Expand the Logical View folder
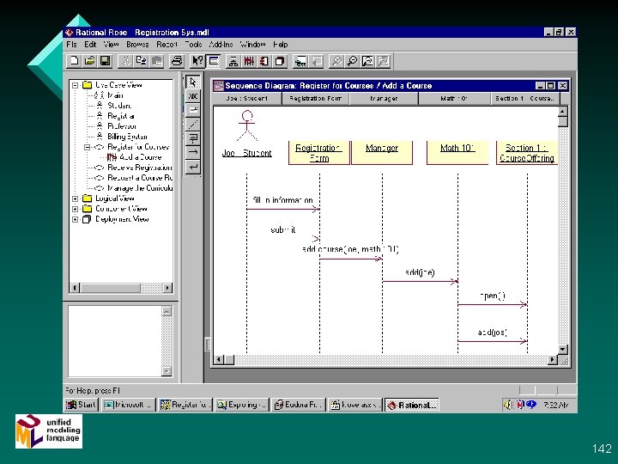The width and height of the screenshot is (618, 464). pyautogui.click(x=76, y=198)
